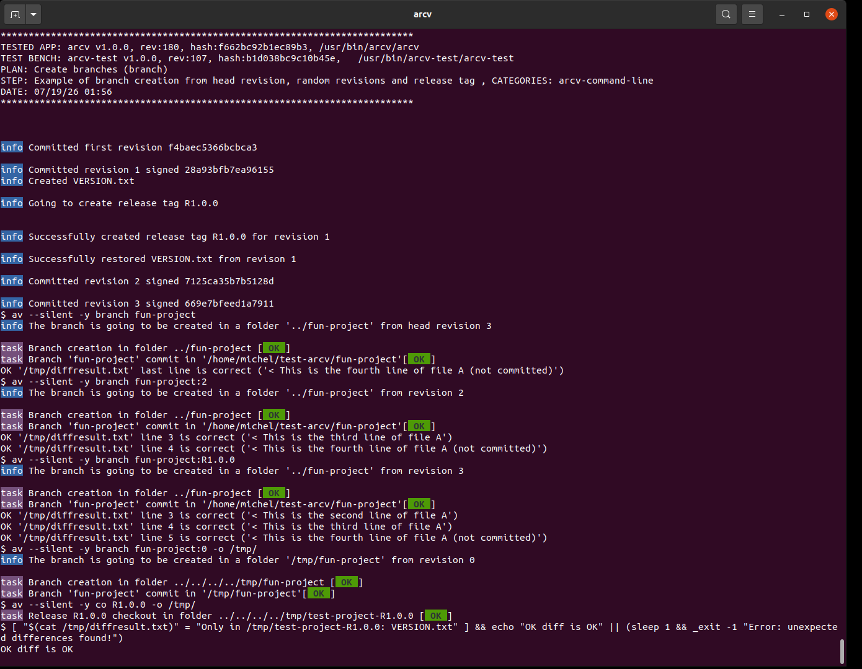The height and width of the screenshot is (669, 862).
Task: Click the OK badge after test-project-R1.0.0 checkout
Action: pos(436,616)
